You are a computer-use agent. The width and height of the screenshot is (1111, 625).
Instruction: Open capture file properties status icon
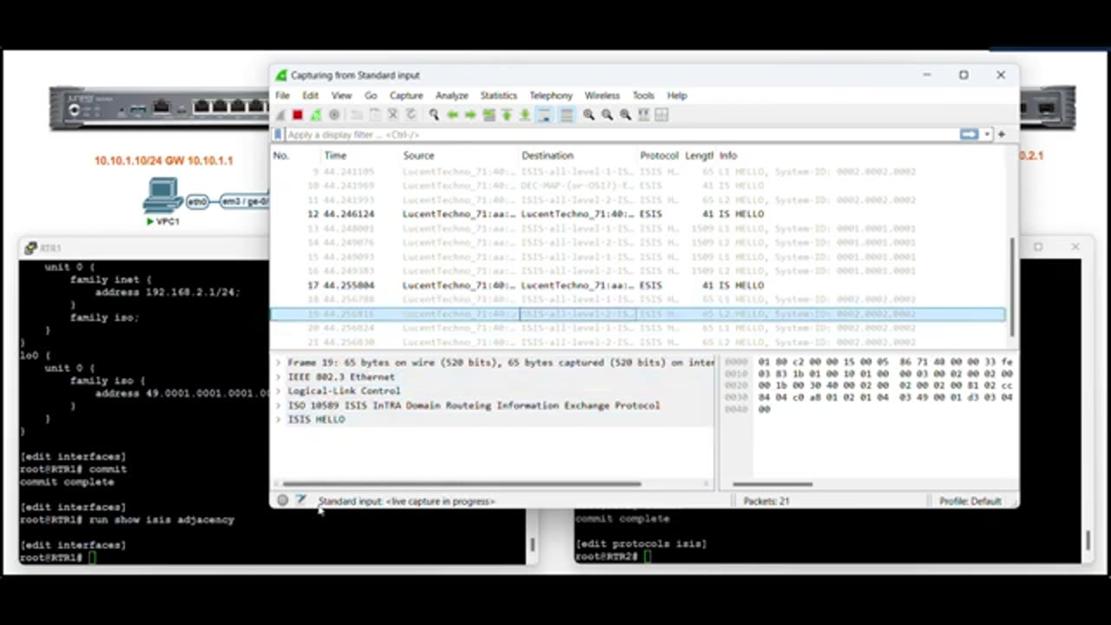tap(300, 501)
